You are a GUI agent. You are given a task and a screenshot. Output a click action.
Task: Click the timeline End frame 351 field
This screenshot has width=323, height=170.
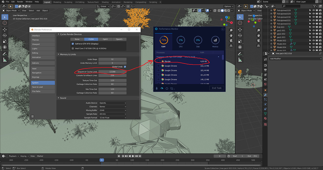point(252,156)
